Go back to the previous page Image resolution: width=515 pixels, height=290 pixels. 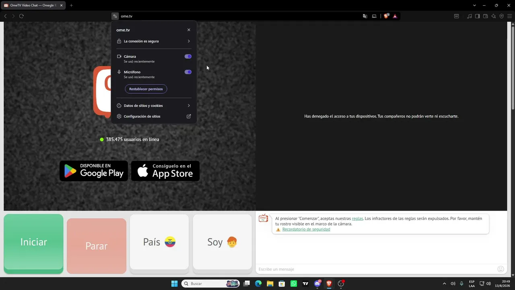[5, 16]
